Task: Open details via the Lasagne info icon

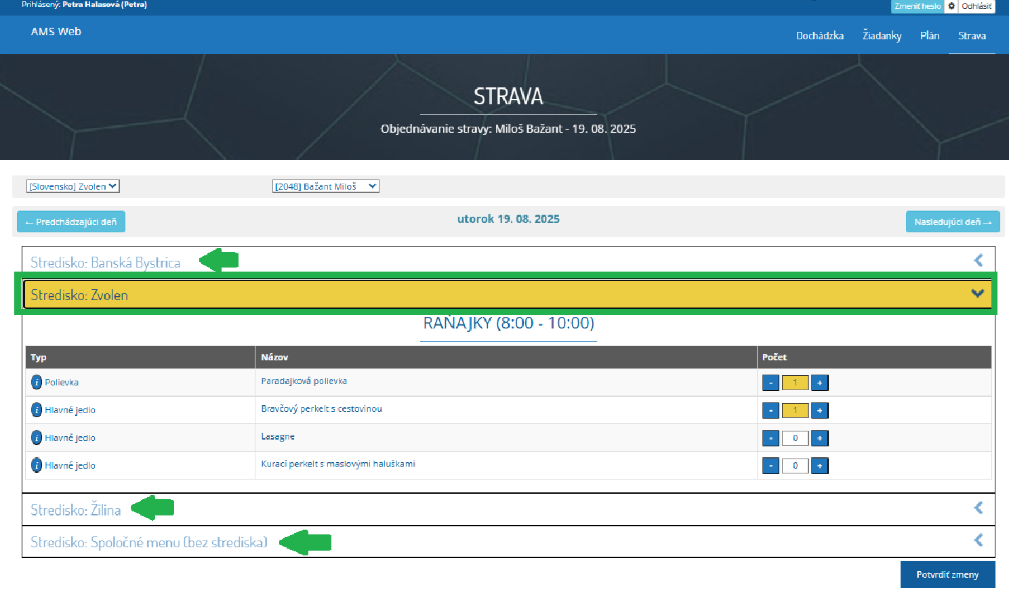Action: (35, 438)
